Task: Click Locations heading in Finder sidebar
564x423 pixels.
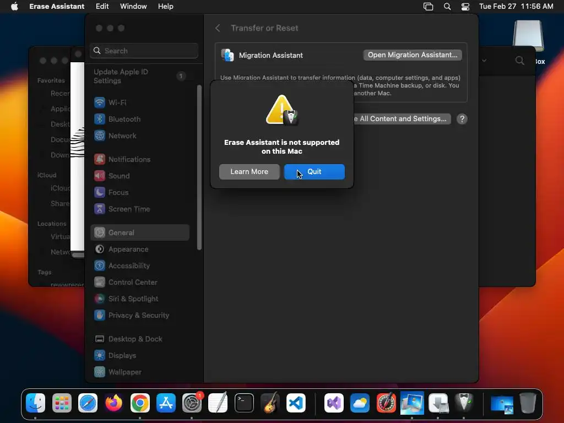Action: tap(52, 224)
